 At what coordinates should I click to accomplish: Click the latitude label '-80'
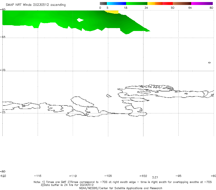(3, 171)
